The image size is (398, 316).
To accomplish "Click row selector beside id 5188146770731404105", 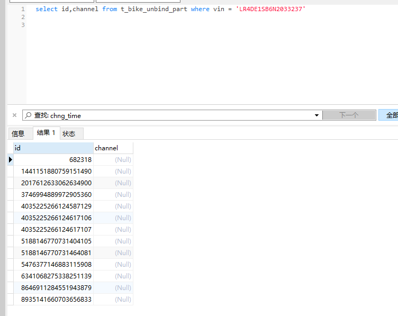I will (x=10, y=241).
